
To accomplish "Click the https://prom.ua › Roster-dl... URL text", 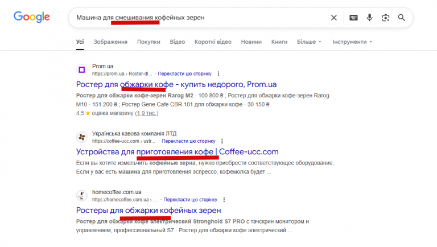I will point(122,74).
